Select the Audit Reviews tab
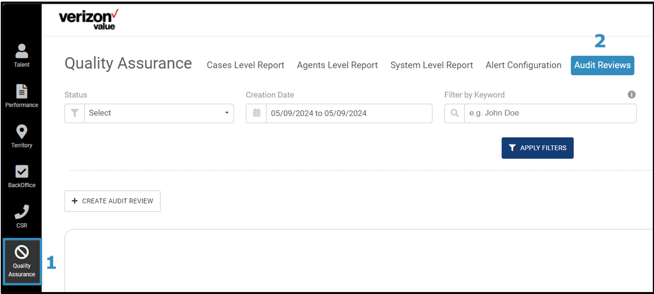This screenshot has width=654, height=294. (x=602, y=65)
